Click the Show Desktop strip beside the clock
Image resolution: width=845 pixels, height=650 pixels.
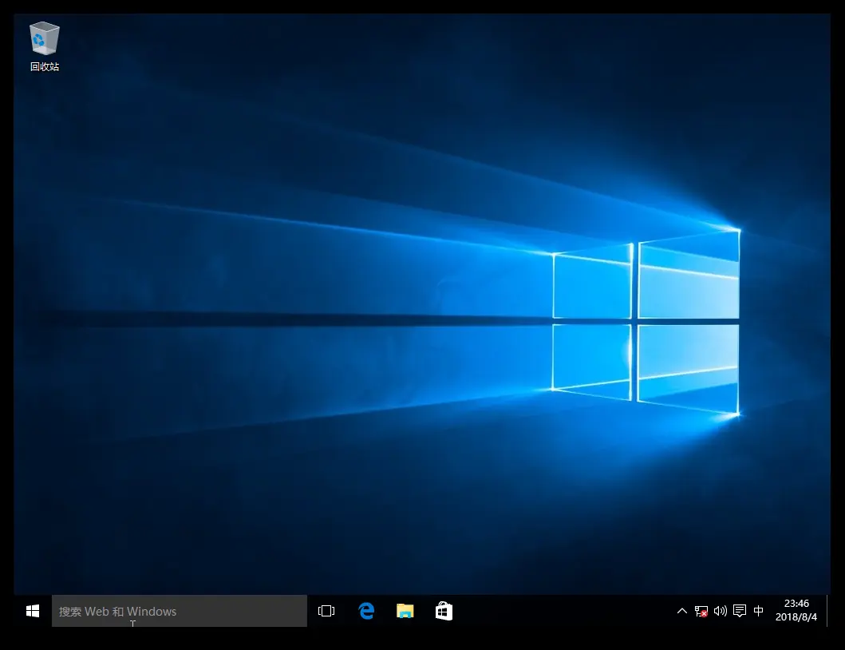828,611
